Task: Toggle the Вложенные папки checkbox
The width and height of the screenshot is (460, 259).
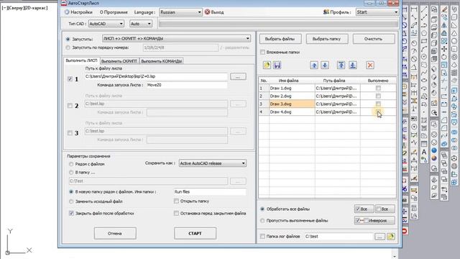Action: pos(262,52)
